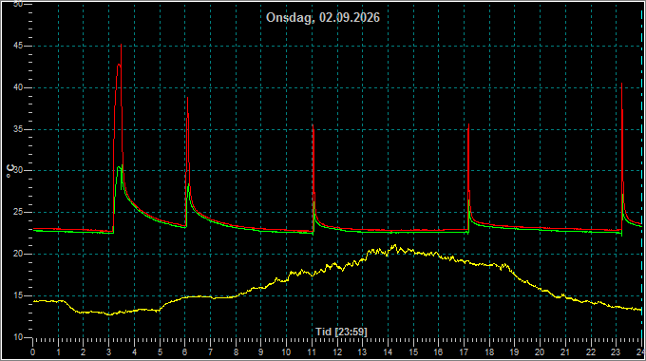Image resolution: width=646 pixels, height=361 pixels.
Task: Click the red spike at hour 6
Action: [x=187, y=99]
